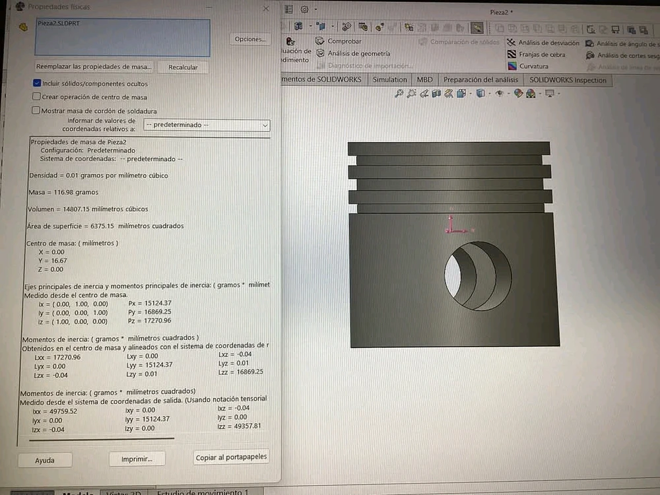
Task: Run Análisis de desviación tool
Action: click(512, 43)
